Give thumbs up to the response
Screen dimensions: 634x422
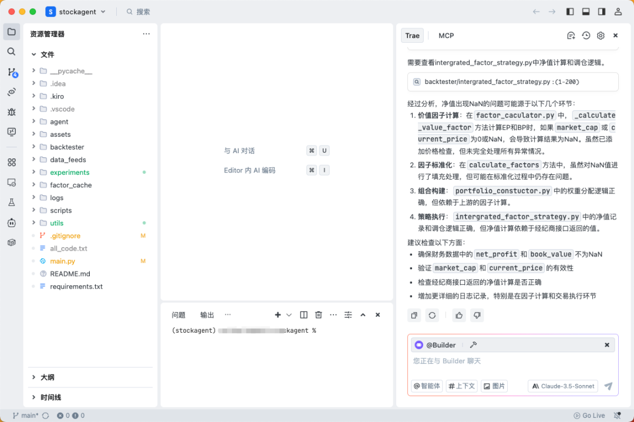point(459,315)
